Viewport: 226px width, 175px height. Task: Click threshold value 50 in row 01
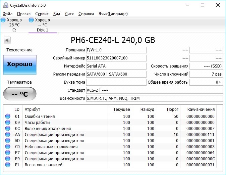(176, 116)
